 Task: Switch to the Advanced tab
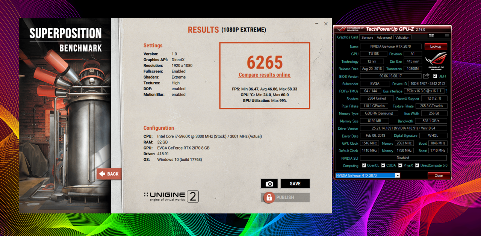[384, 38]
